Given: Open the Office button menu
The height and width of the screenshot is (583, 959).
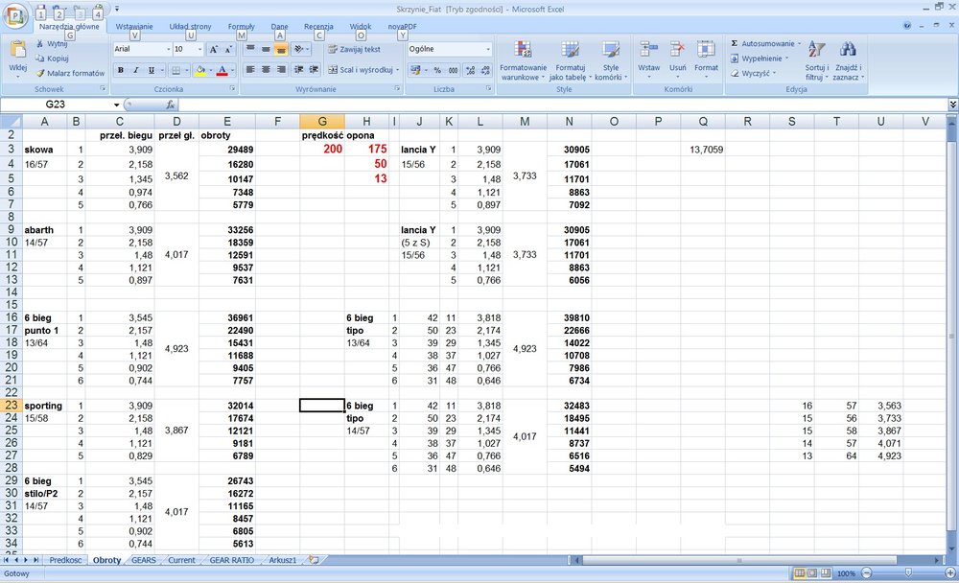Looking at the screenshot, I should pos(14,16).
